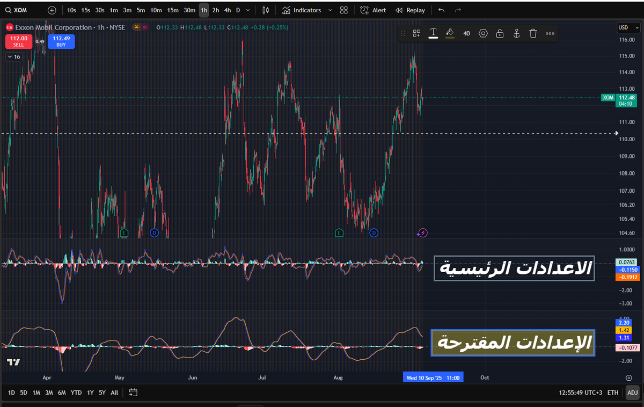
Task: Click the blue 112.49 BUY button
Action: pos(61,41)
